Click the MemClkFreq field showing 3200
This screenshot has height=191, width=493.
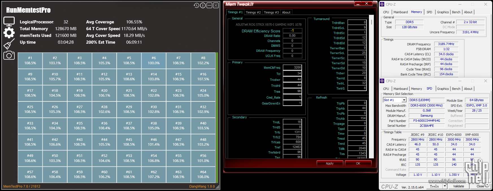pos(292,68)
